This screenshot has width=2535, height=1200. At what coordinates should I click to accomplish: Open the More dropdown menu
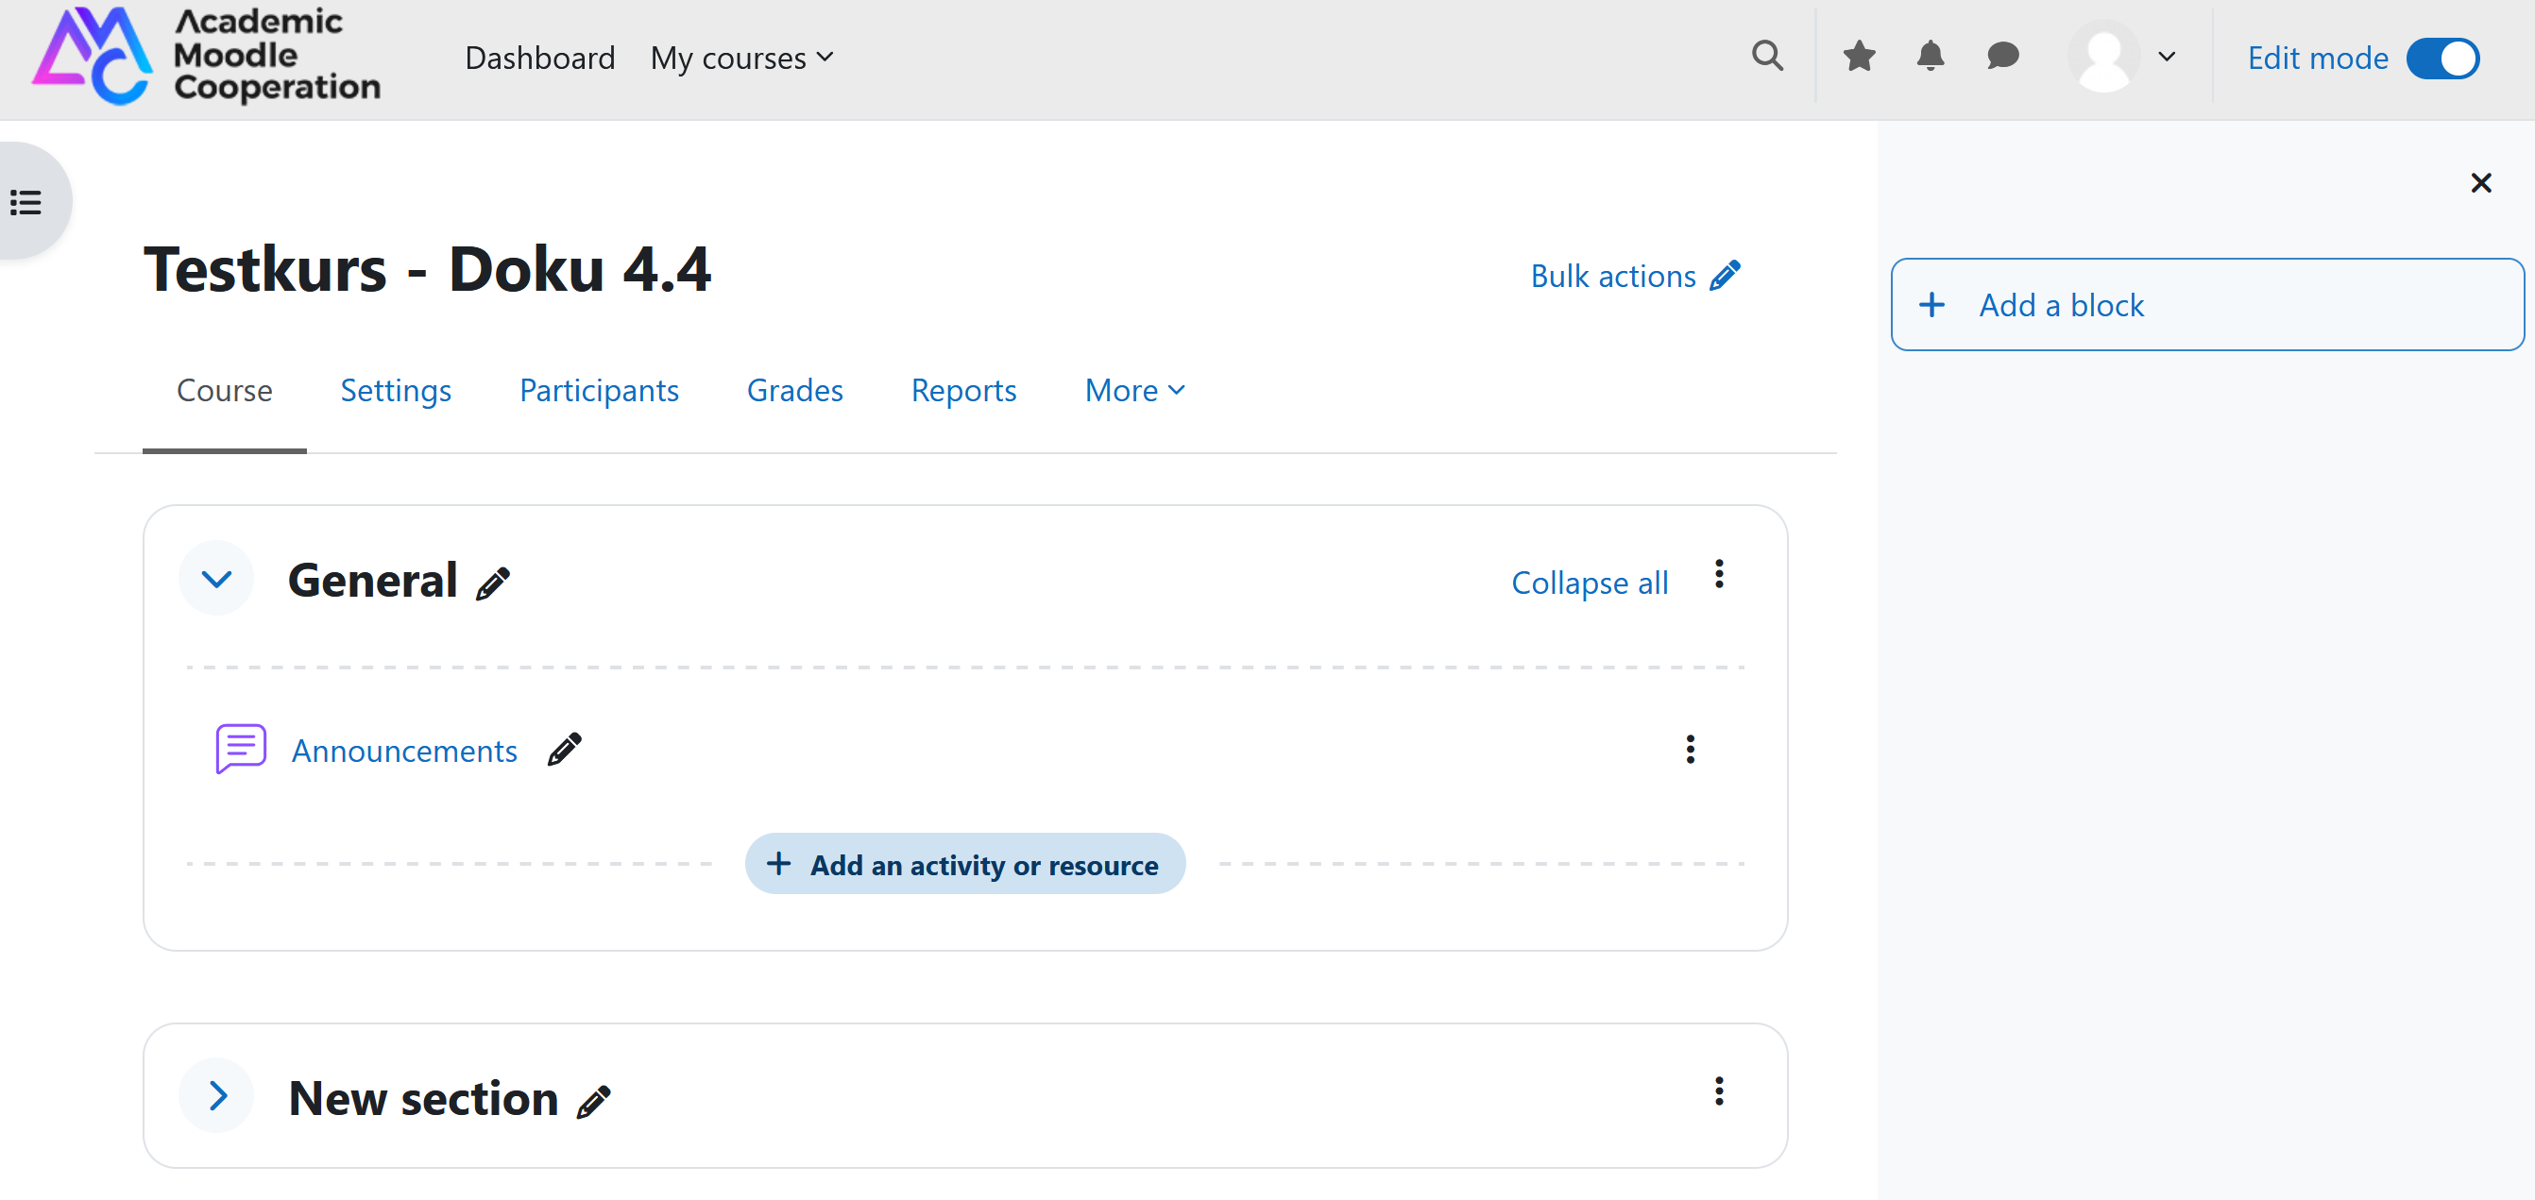(1133, 389)
